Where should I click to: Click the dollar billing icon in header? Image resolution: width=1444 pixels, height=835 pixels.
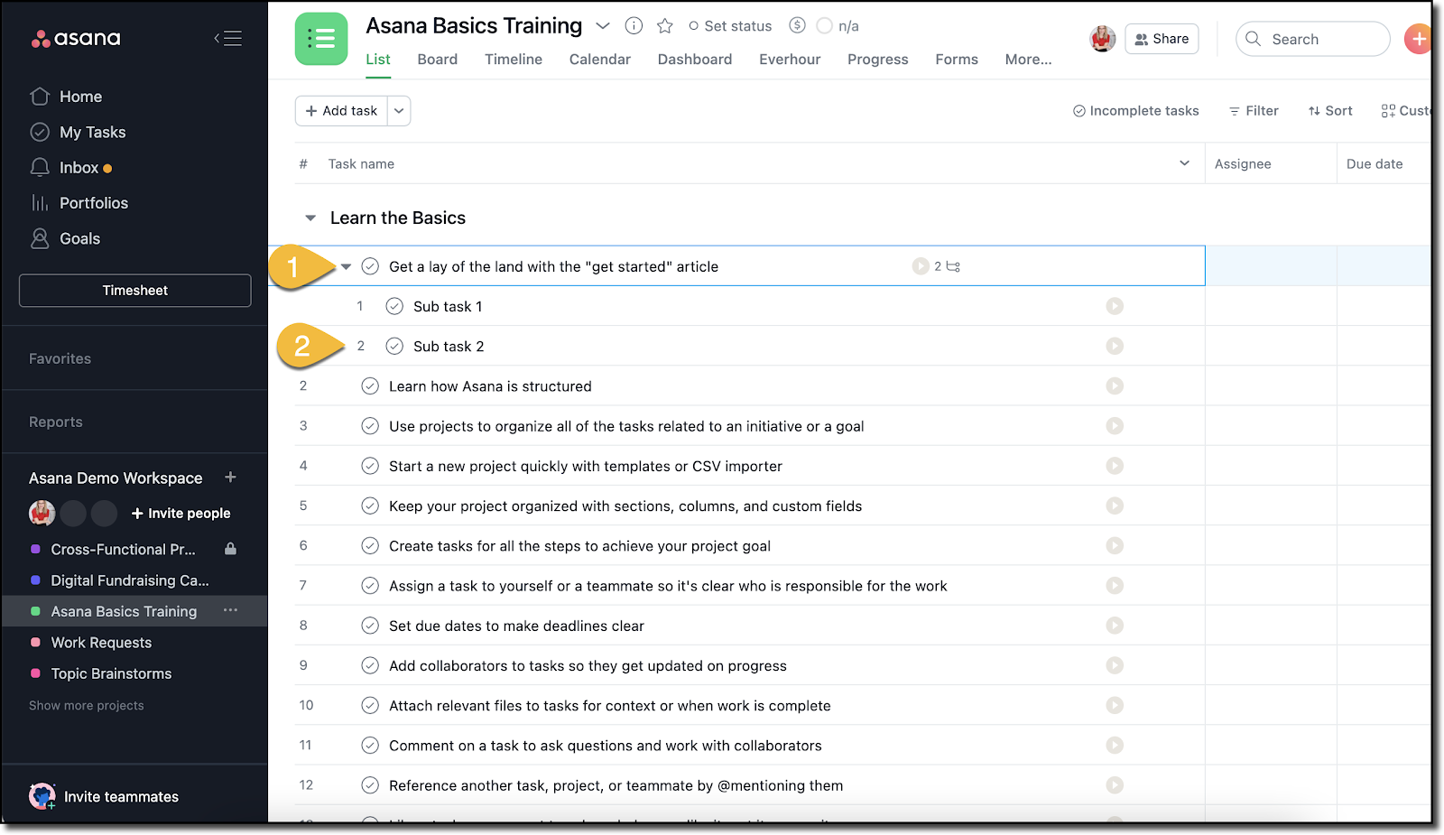click(x=797, y=25)
